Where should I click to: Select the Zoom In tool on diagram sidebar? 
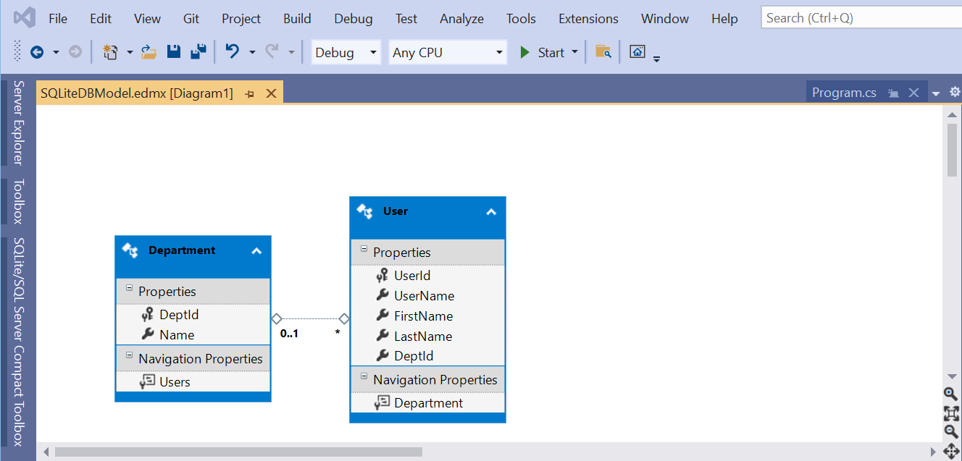[950, 394]
